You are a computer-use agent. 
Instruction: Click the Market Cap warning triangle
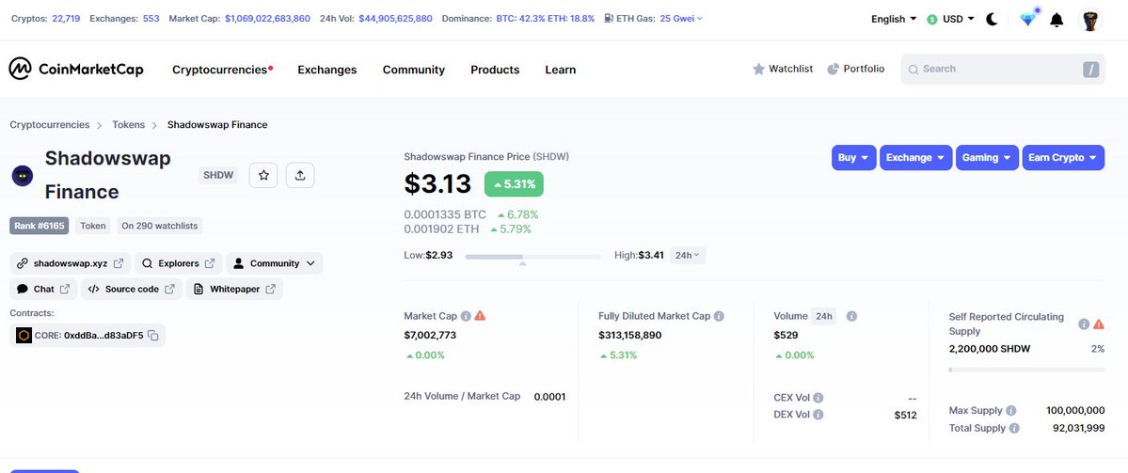pos(480,316)
